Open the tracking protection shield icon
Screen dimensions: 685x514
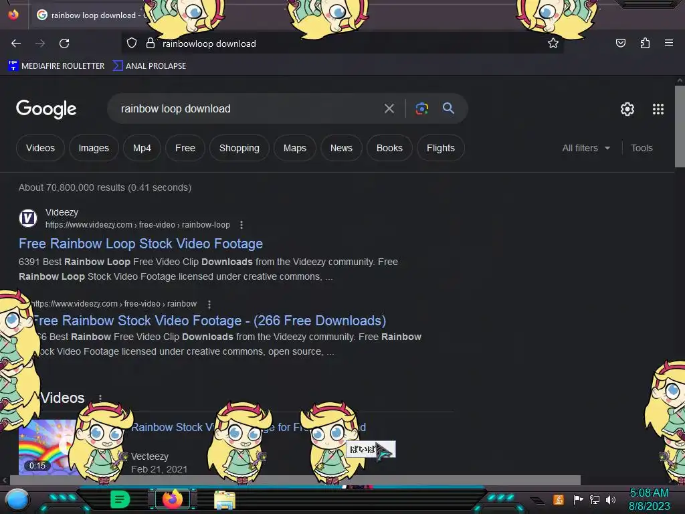coord(132,44)
